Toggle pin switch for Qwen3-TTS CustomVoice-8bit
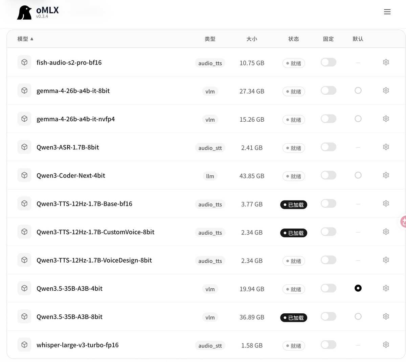The image size is (406, 362). 329,232
